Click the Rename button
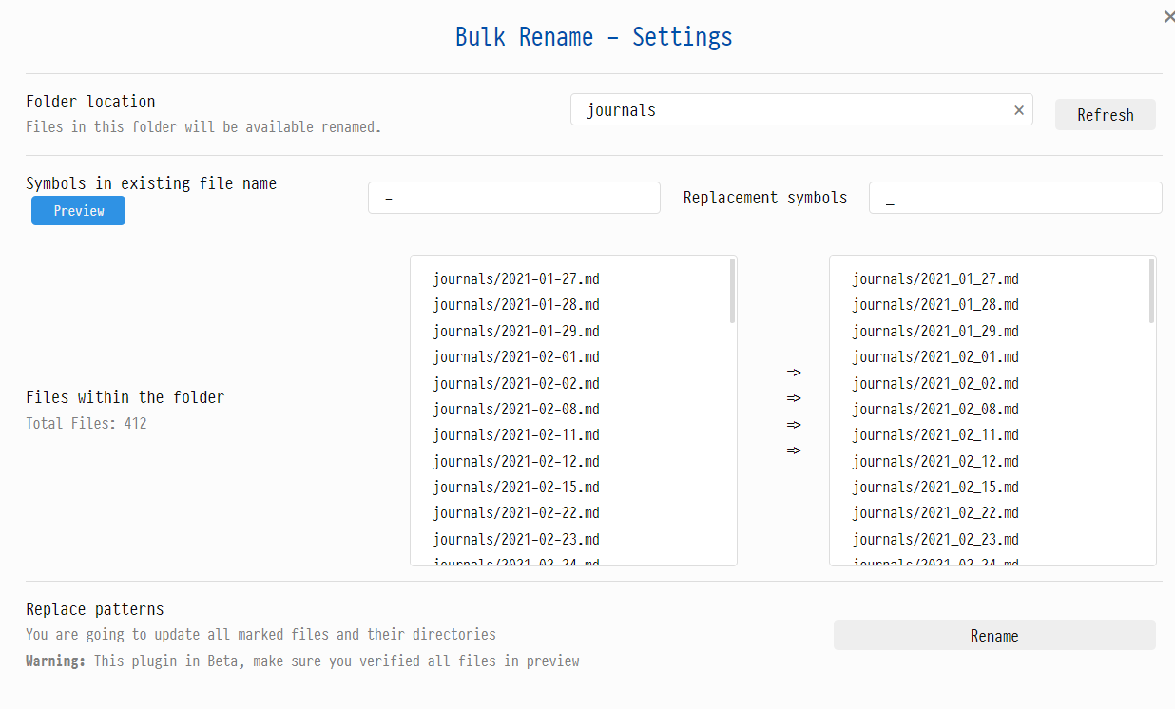The image size is (1175, 709). pyautogui.click(x=993, y=636)
